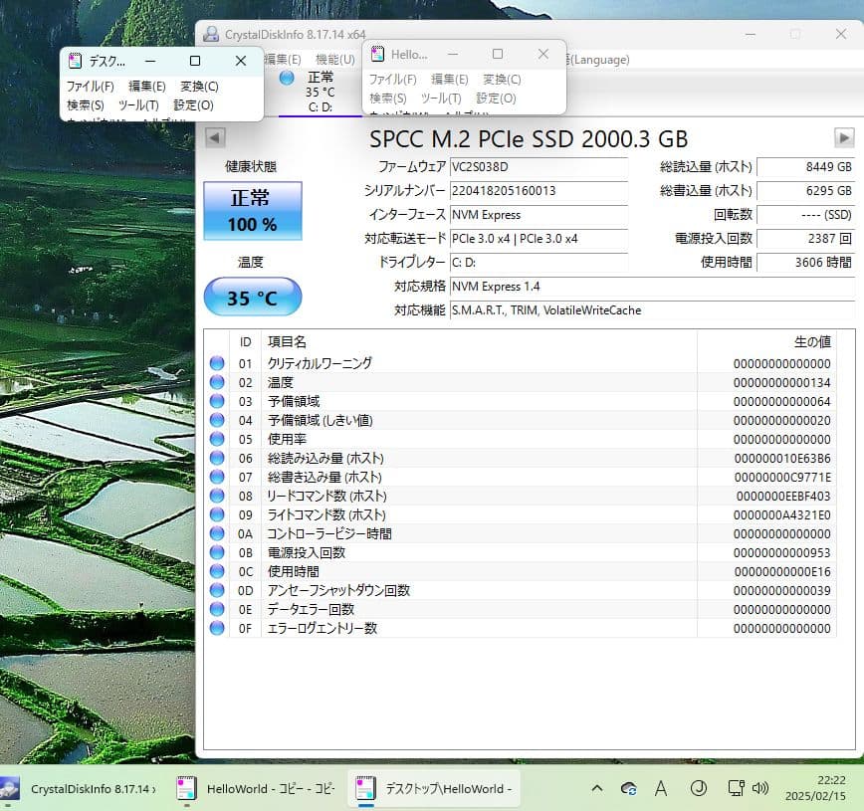Expand hidden icons in the system tray
Screen dimensions: 864x811
coord(596,787)
